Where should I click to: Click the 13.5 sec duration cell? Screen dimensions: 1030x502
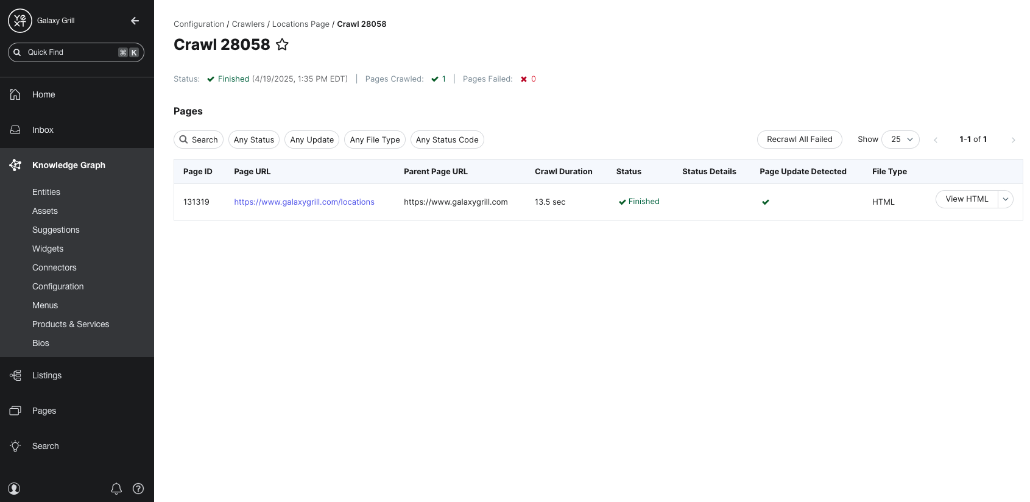tap(550, 202)
